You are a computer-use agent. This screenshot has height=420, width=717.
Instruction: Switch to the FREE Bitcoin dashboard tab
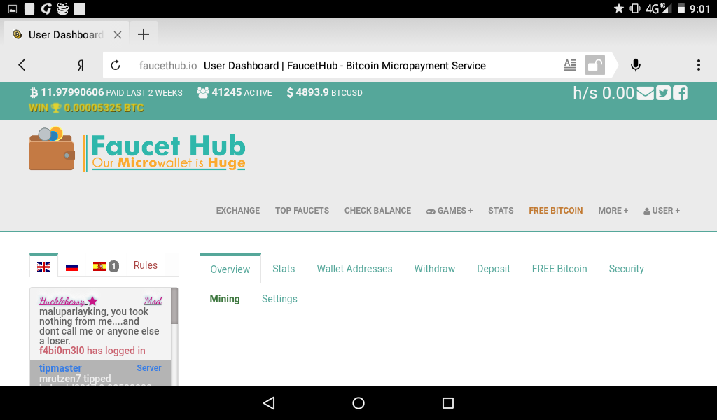(x=559, y=269)
